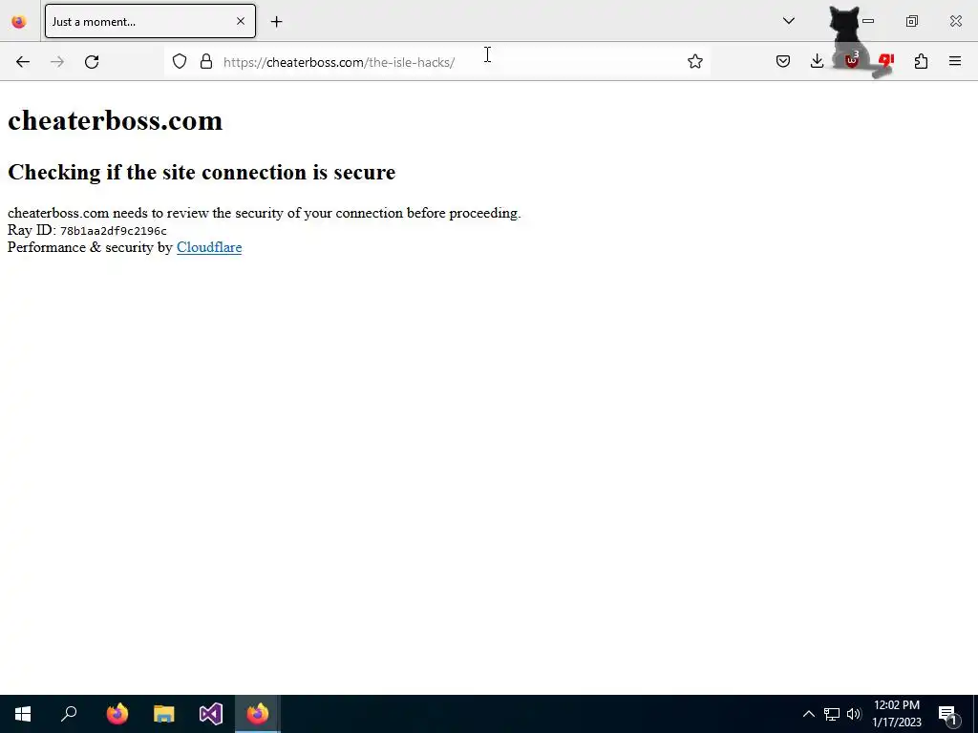Launch the first Firefox taskbar icon

[117, 714]
